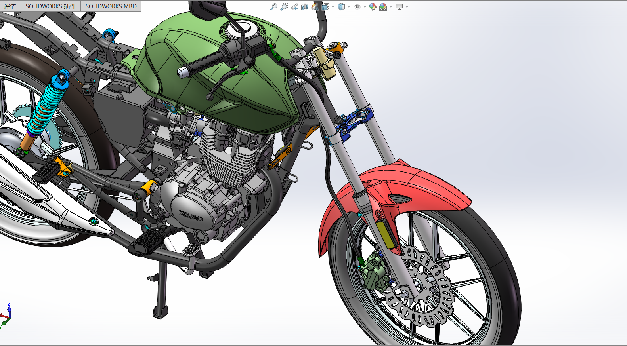Open the SOLIDWORKS 插件 tab
Viewport: 627px width, 346px height.
coord(51,6)
